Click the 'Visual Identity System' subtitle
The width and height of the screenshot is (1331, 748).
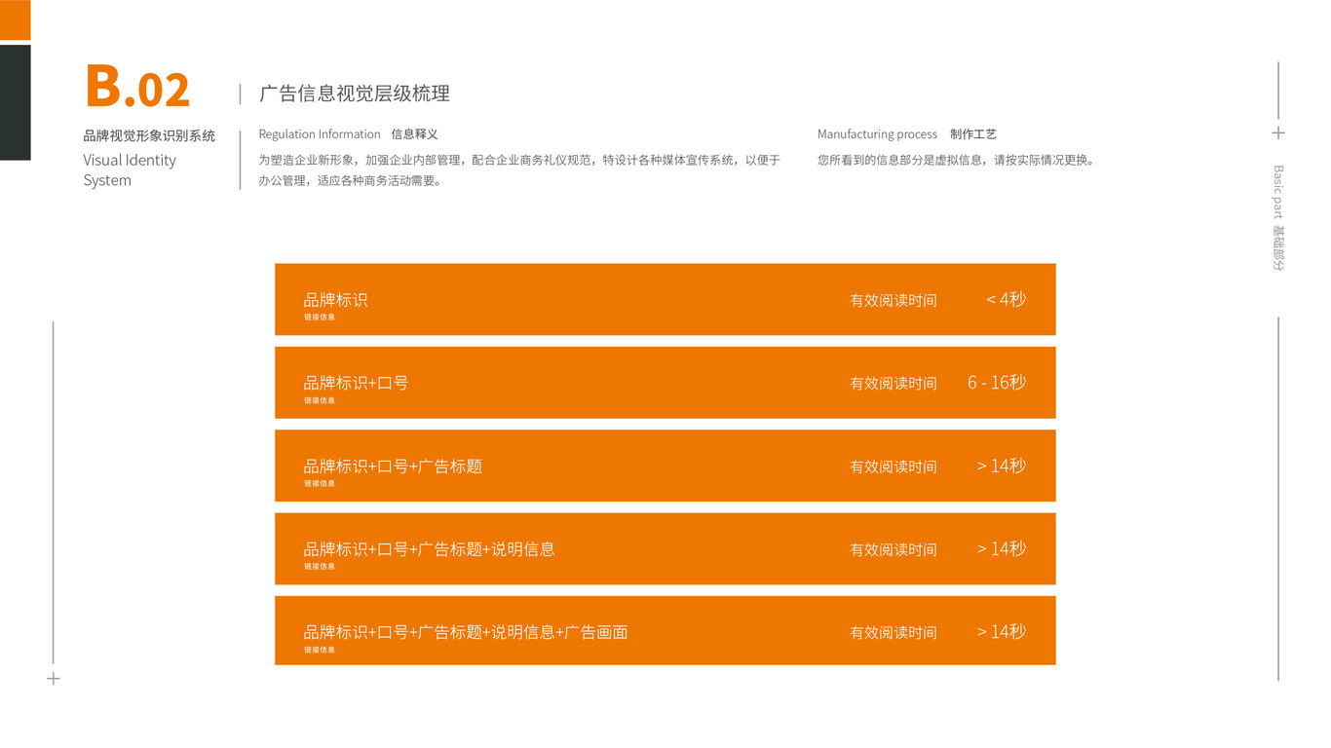coord(130,169)
